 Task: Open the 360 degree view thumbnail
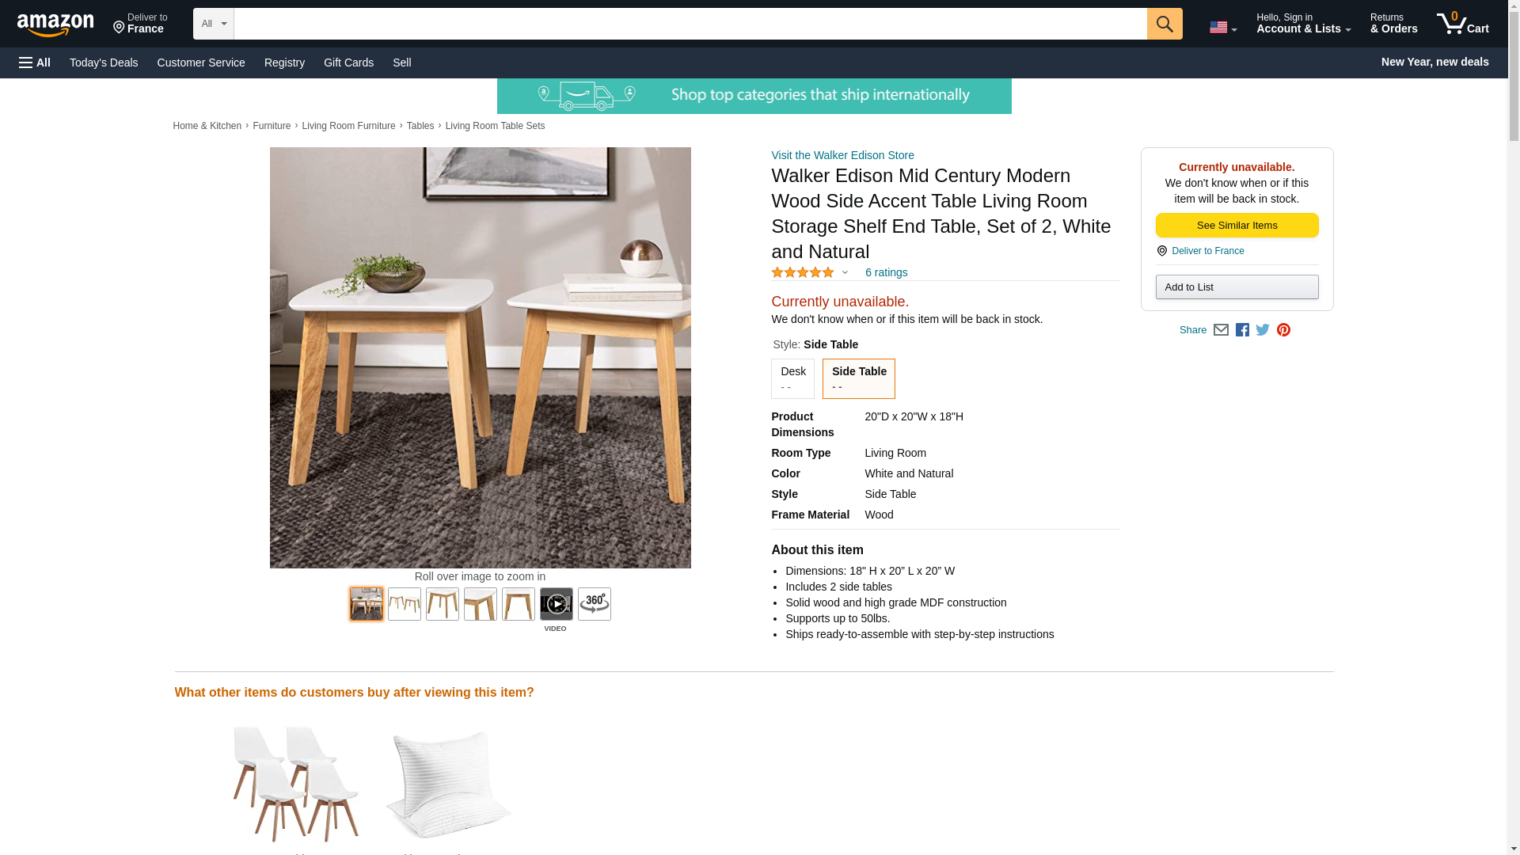594,604
